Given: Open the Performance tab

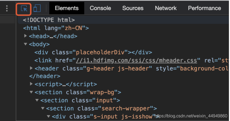Looking at the screenshot, I should click(x=205, y=8).
